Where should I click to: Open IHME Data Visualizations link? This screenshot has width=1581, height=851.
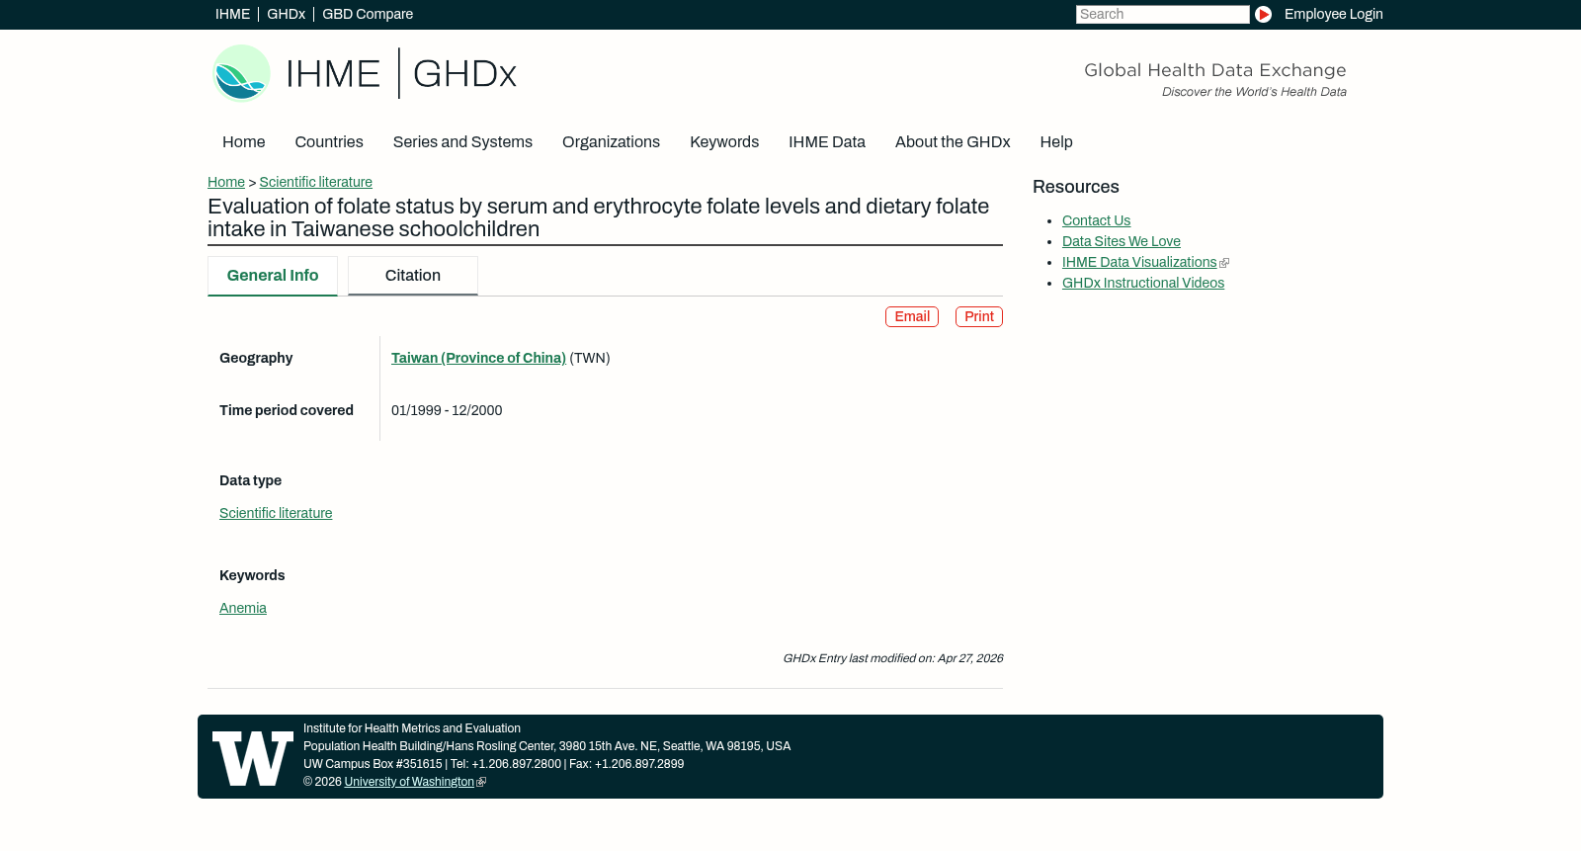click(1139, 262)
